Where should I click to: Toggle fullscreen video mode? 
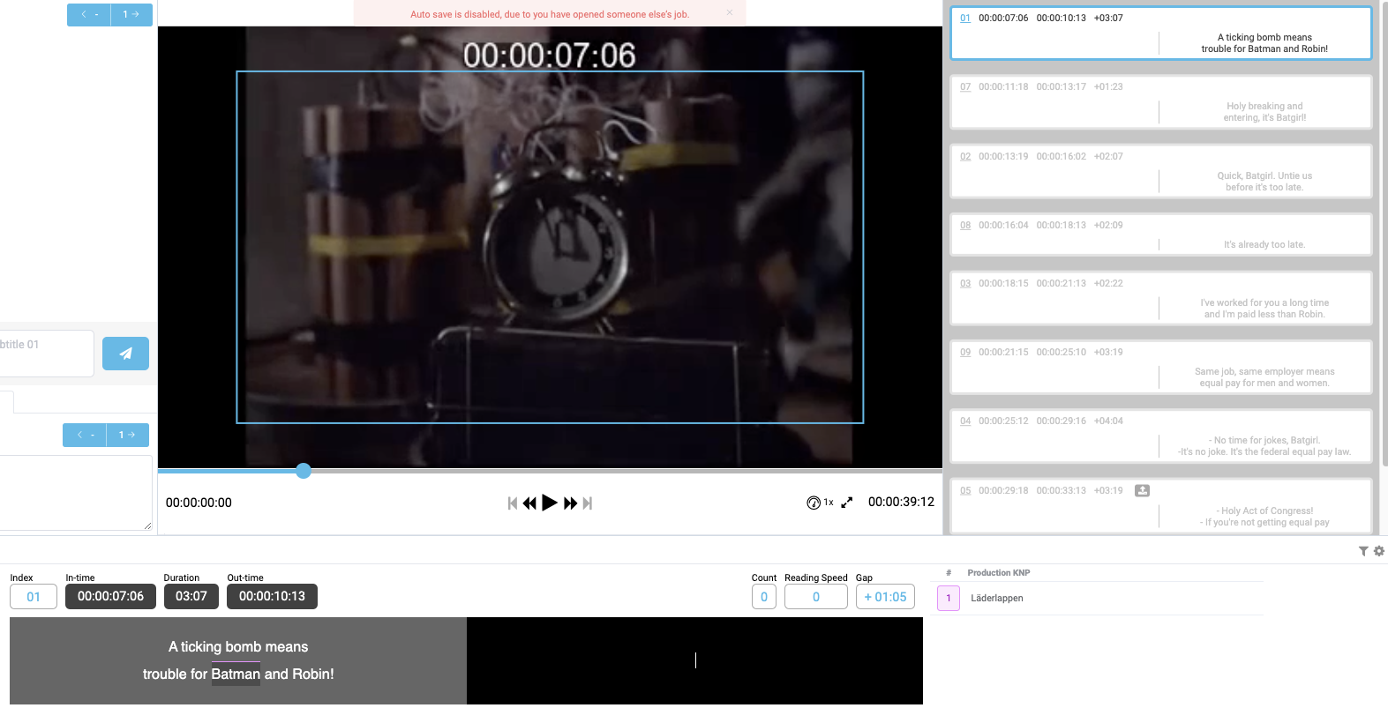[847, 503]
